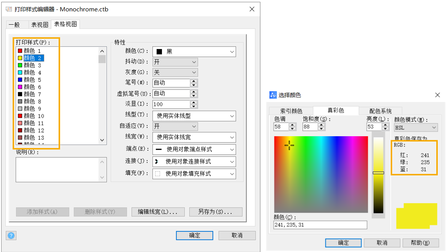446x252 pixels.
Task: Click the blue help question mark icon
Action: pos(11,235)
